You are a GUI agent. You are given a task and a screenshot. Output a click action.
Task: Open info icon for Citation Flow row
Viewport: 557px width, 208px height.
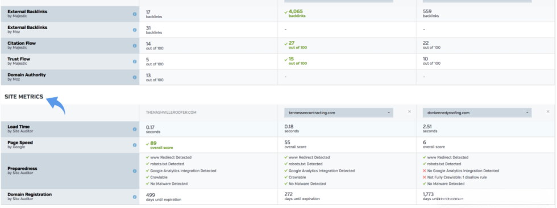coord(135,46)
